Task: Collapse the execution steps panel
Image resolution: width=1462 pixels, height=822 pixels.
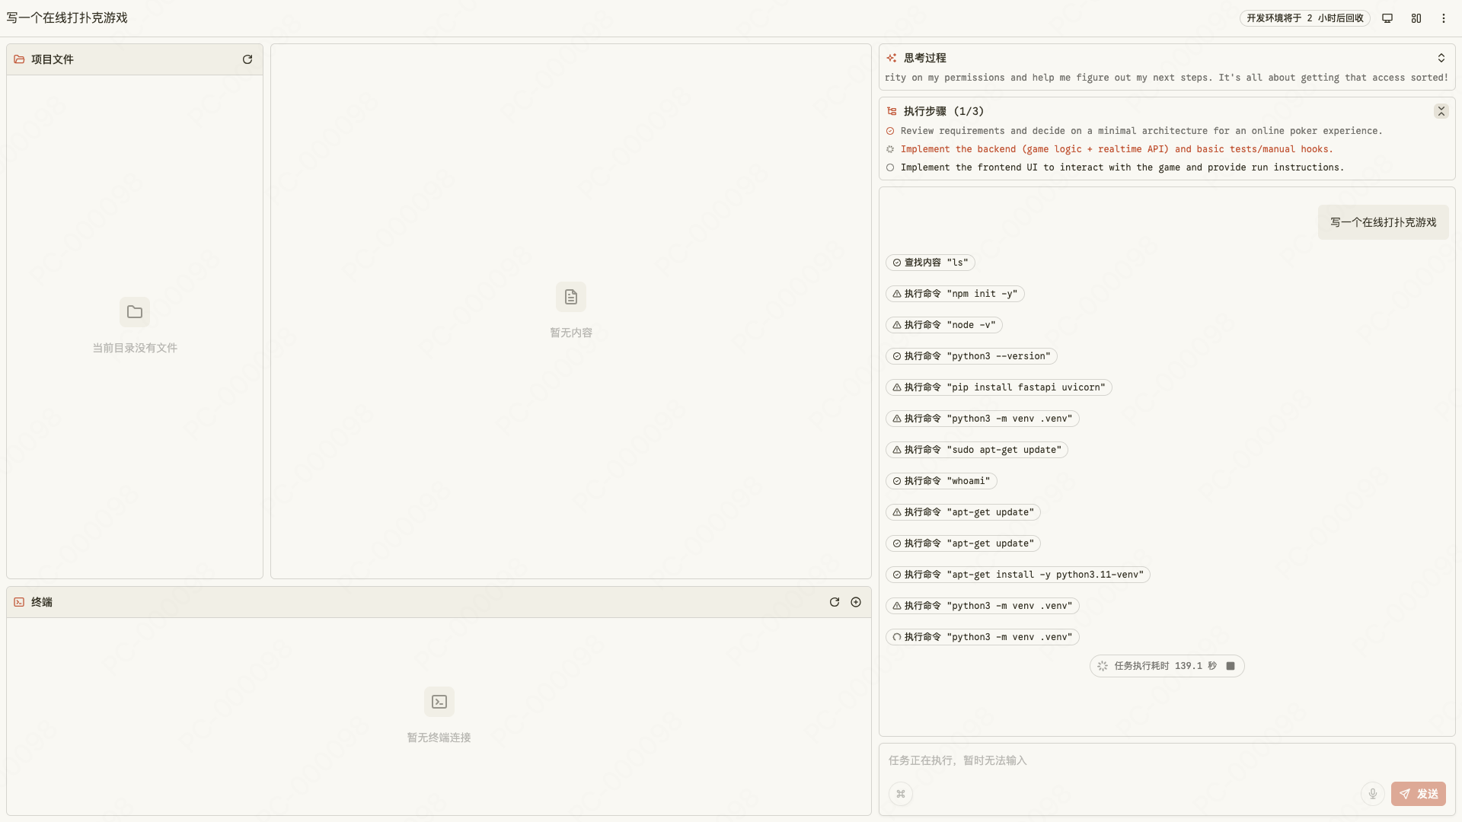Action: coord(1441,111)
